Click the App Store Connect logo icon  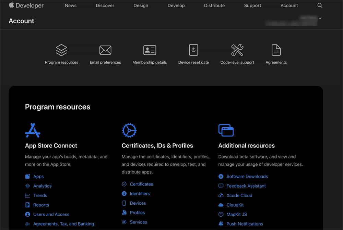[x=33, y=130]
